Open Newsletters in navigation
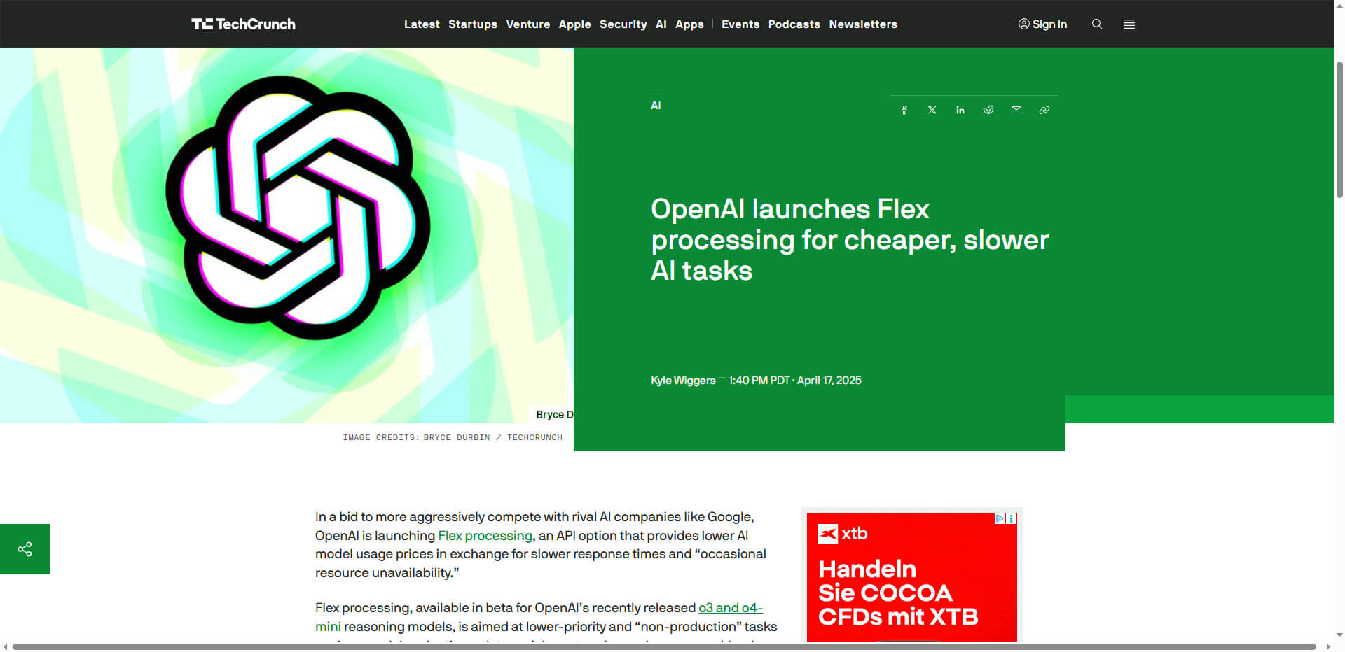 [863, 24]
